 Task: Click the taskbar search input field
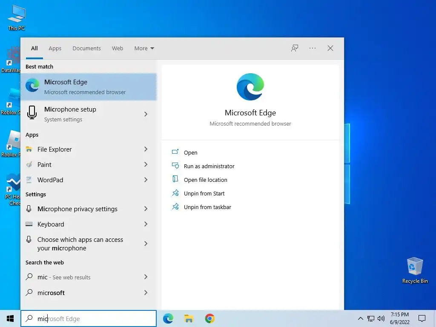coord(89,318)
